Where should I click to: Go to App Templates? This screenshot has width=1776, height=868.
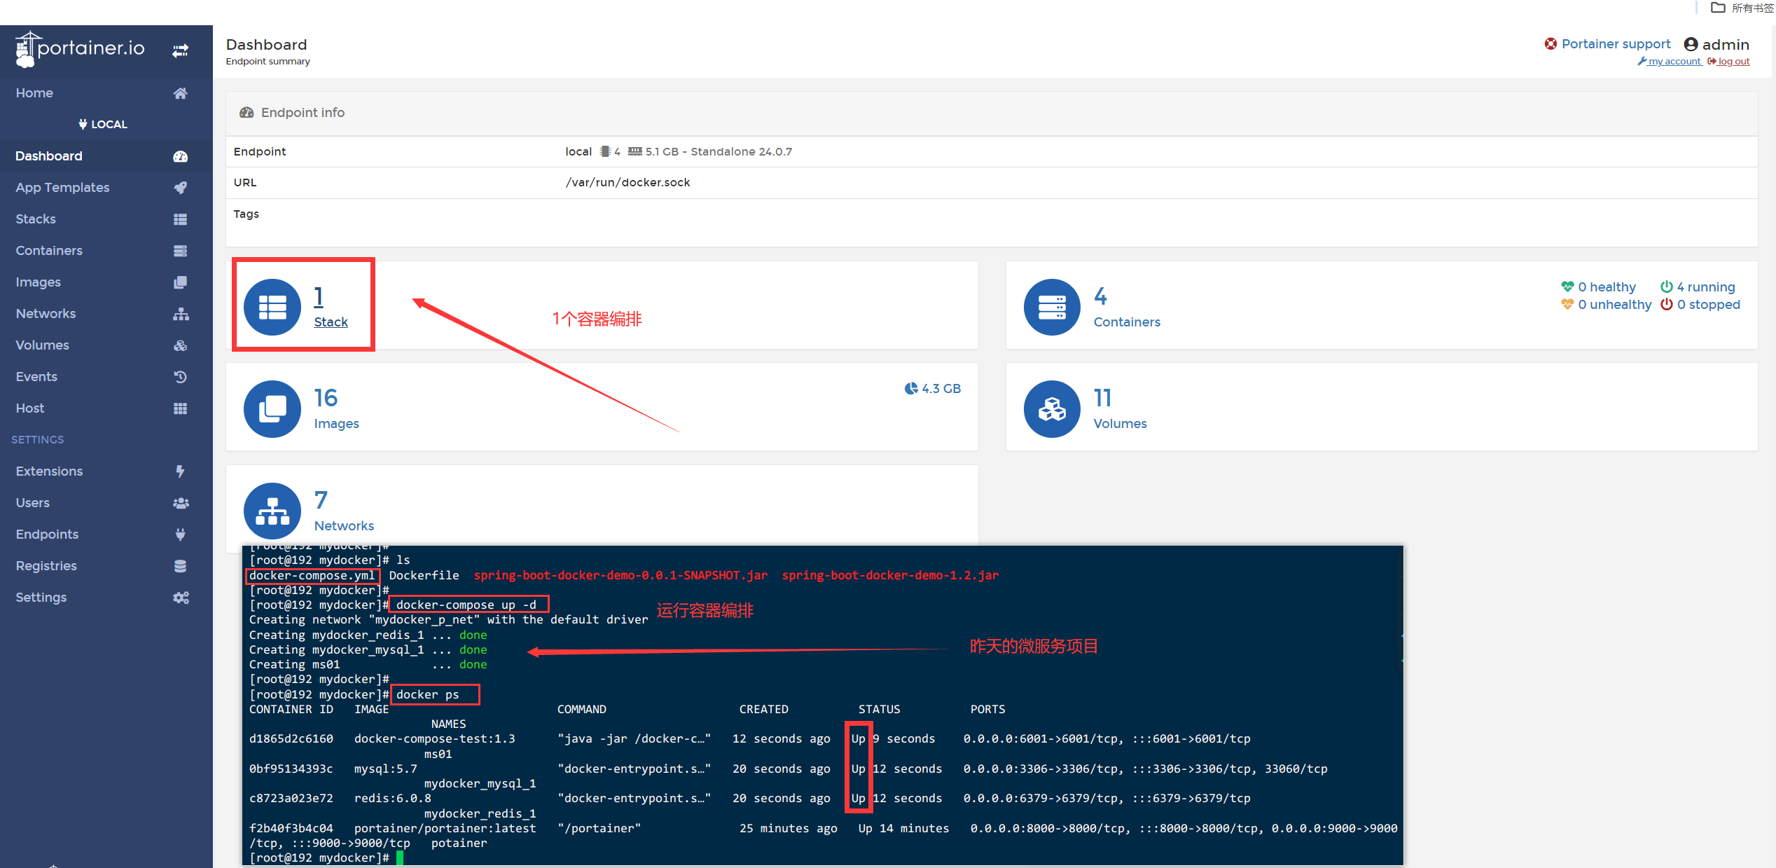62,187
